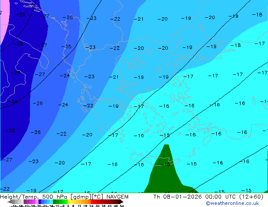
Task: Click the NAVGEM model name in the caption
Action: [x=118, y=197]
